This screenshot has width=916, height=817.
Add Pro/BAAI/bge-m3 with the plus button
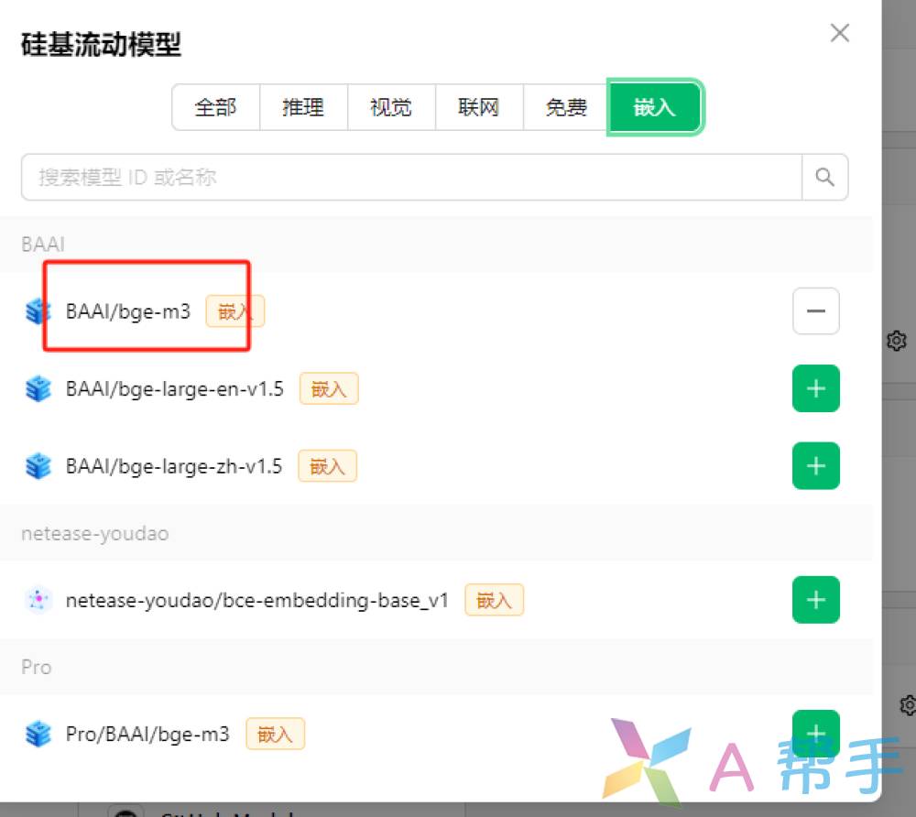(815, 733)
